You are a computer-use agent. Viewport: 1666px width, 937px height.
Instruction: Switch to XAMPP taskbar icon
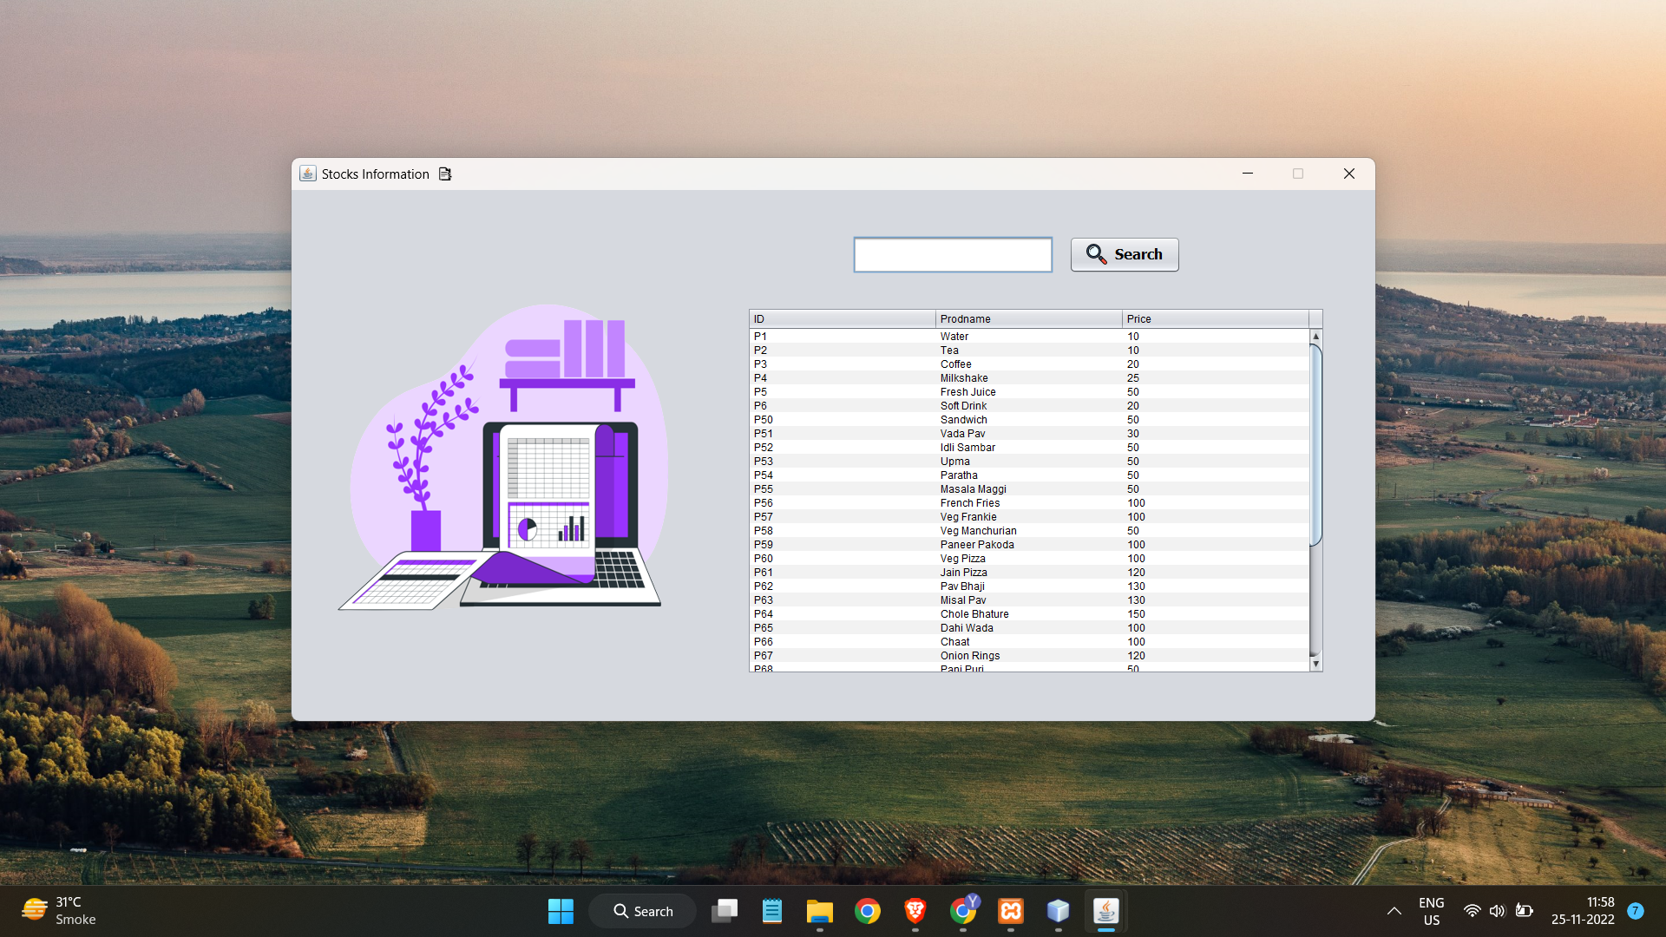(x=1011, y=911)
